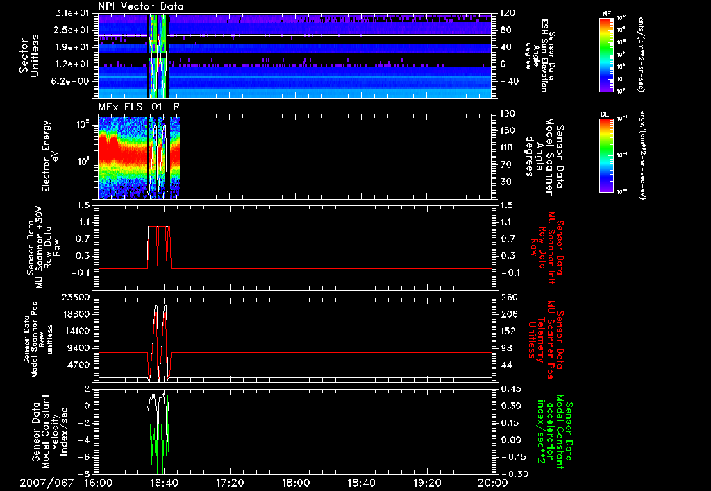The width and height of the screenshot is (711, 491).
Task: Click the '2.5e+01' sector tick label
Action: coord(72,30)
